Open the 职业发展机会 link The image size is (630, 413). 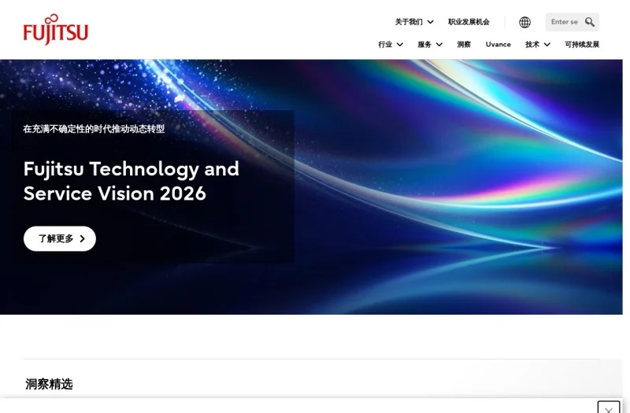click(469, 22)
